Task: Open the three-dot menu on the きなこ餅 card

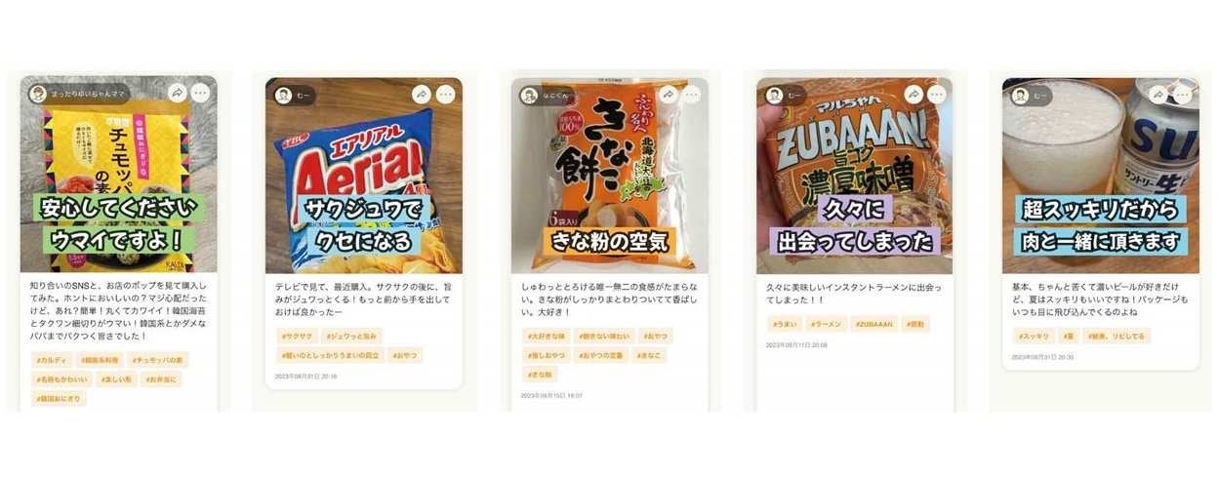Action: [692, 95]
